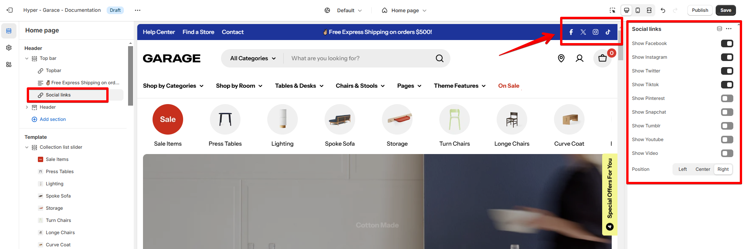This screenshot has height=249, width=744.
Task: Set Position to Left
Action: (682, 169)
